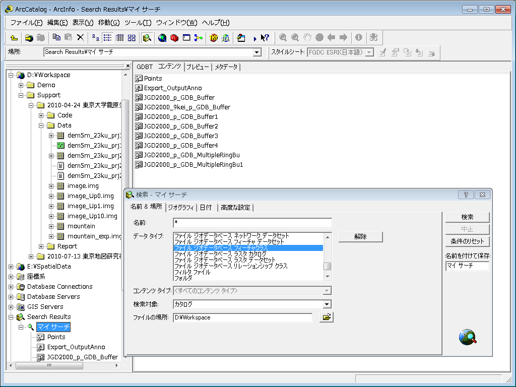Select JGD2000_p_GDB_MultipleRingBu1 in contents

click(x=193, y=165)
